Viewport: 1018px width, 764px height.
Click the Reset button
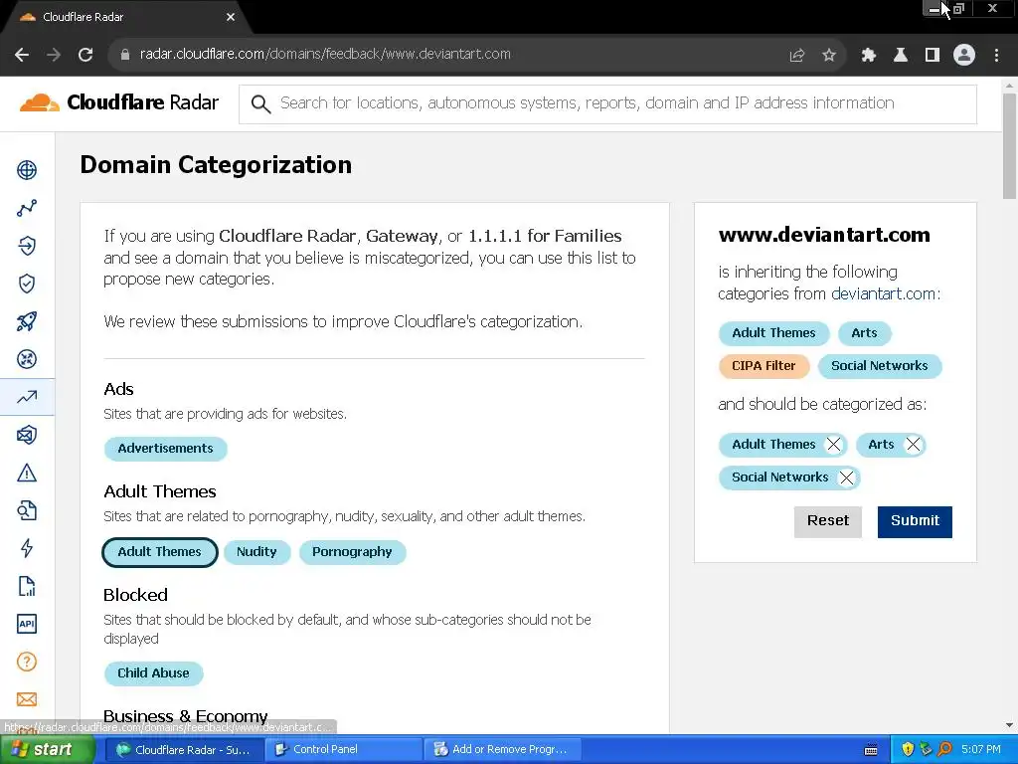[x=828, y=521]
